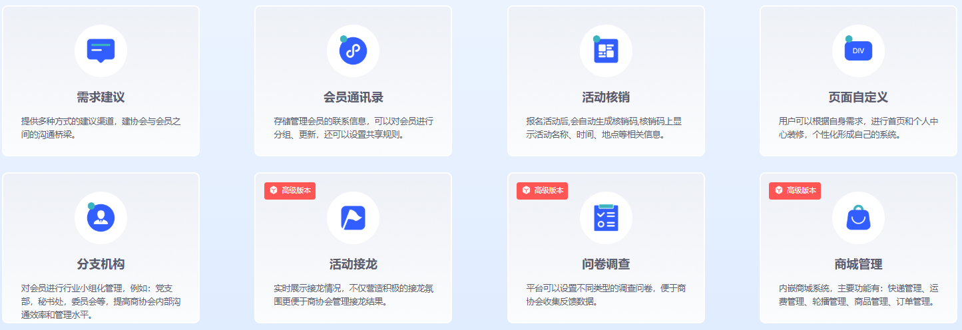Click the 高级版本 badge on 问卷调查
This screenshot has height=330, width=962.
point(543,190)
